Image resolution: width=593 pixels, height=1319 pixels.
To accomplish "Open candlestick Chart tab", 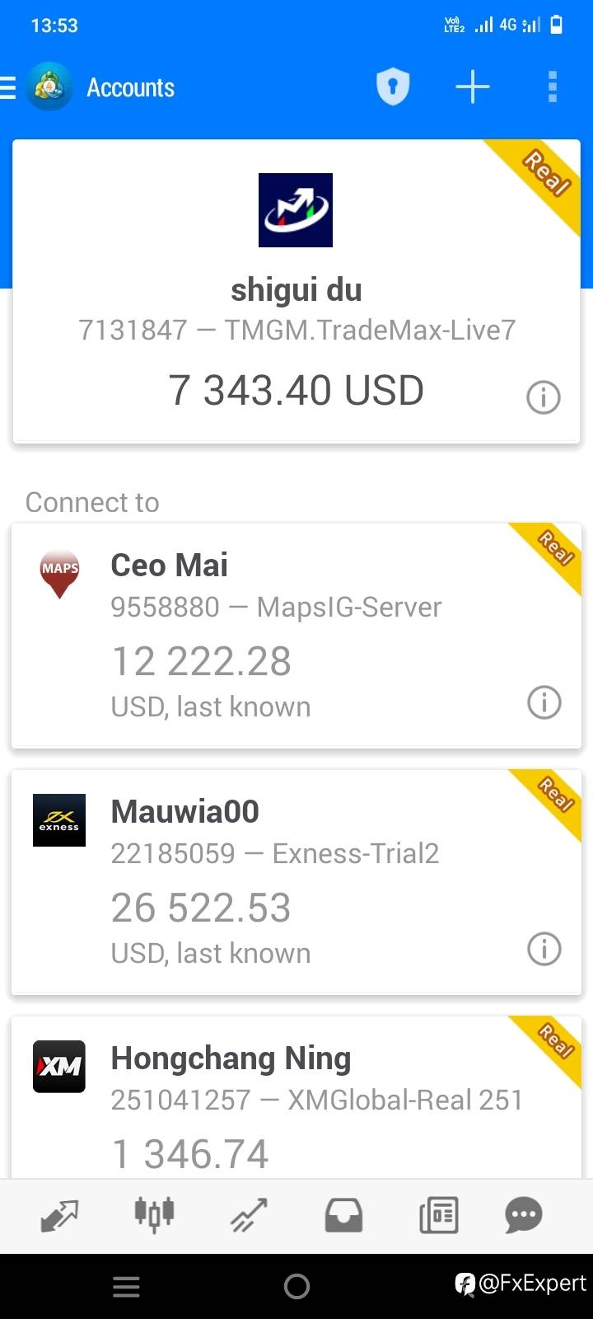I will pyautogui.click(x=155, y=1214).
